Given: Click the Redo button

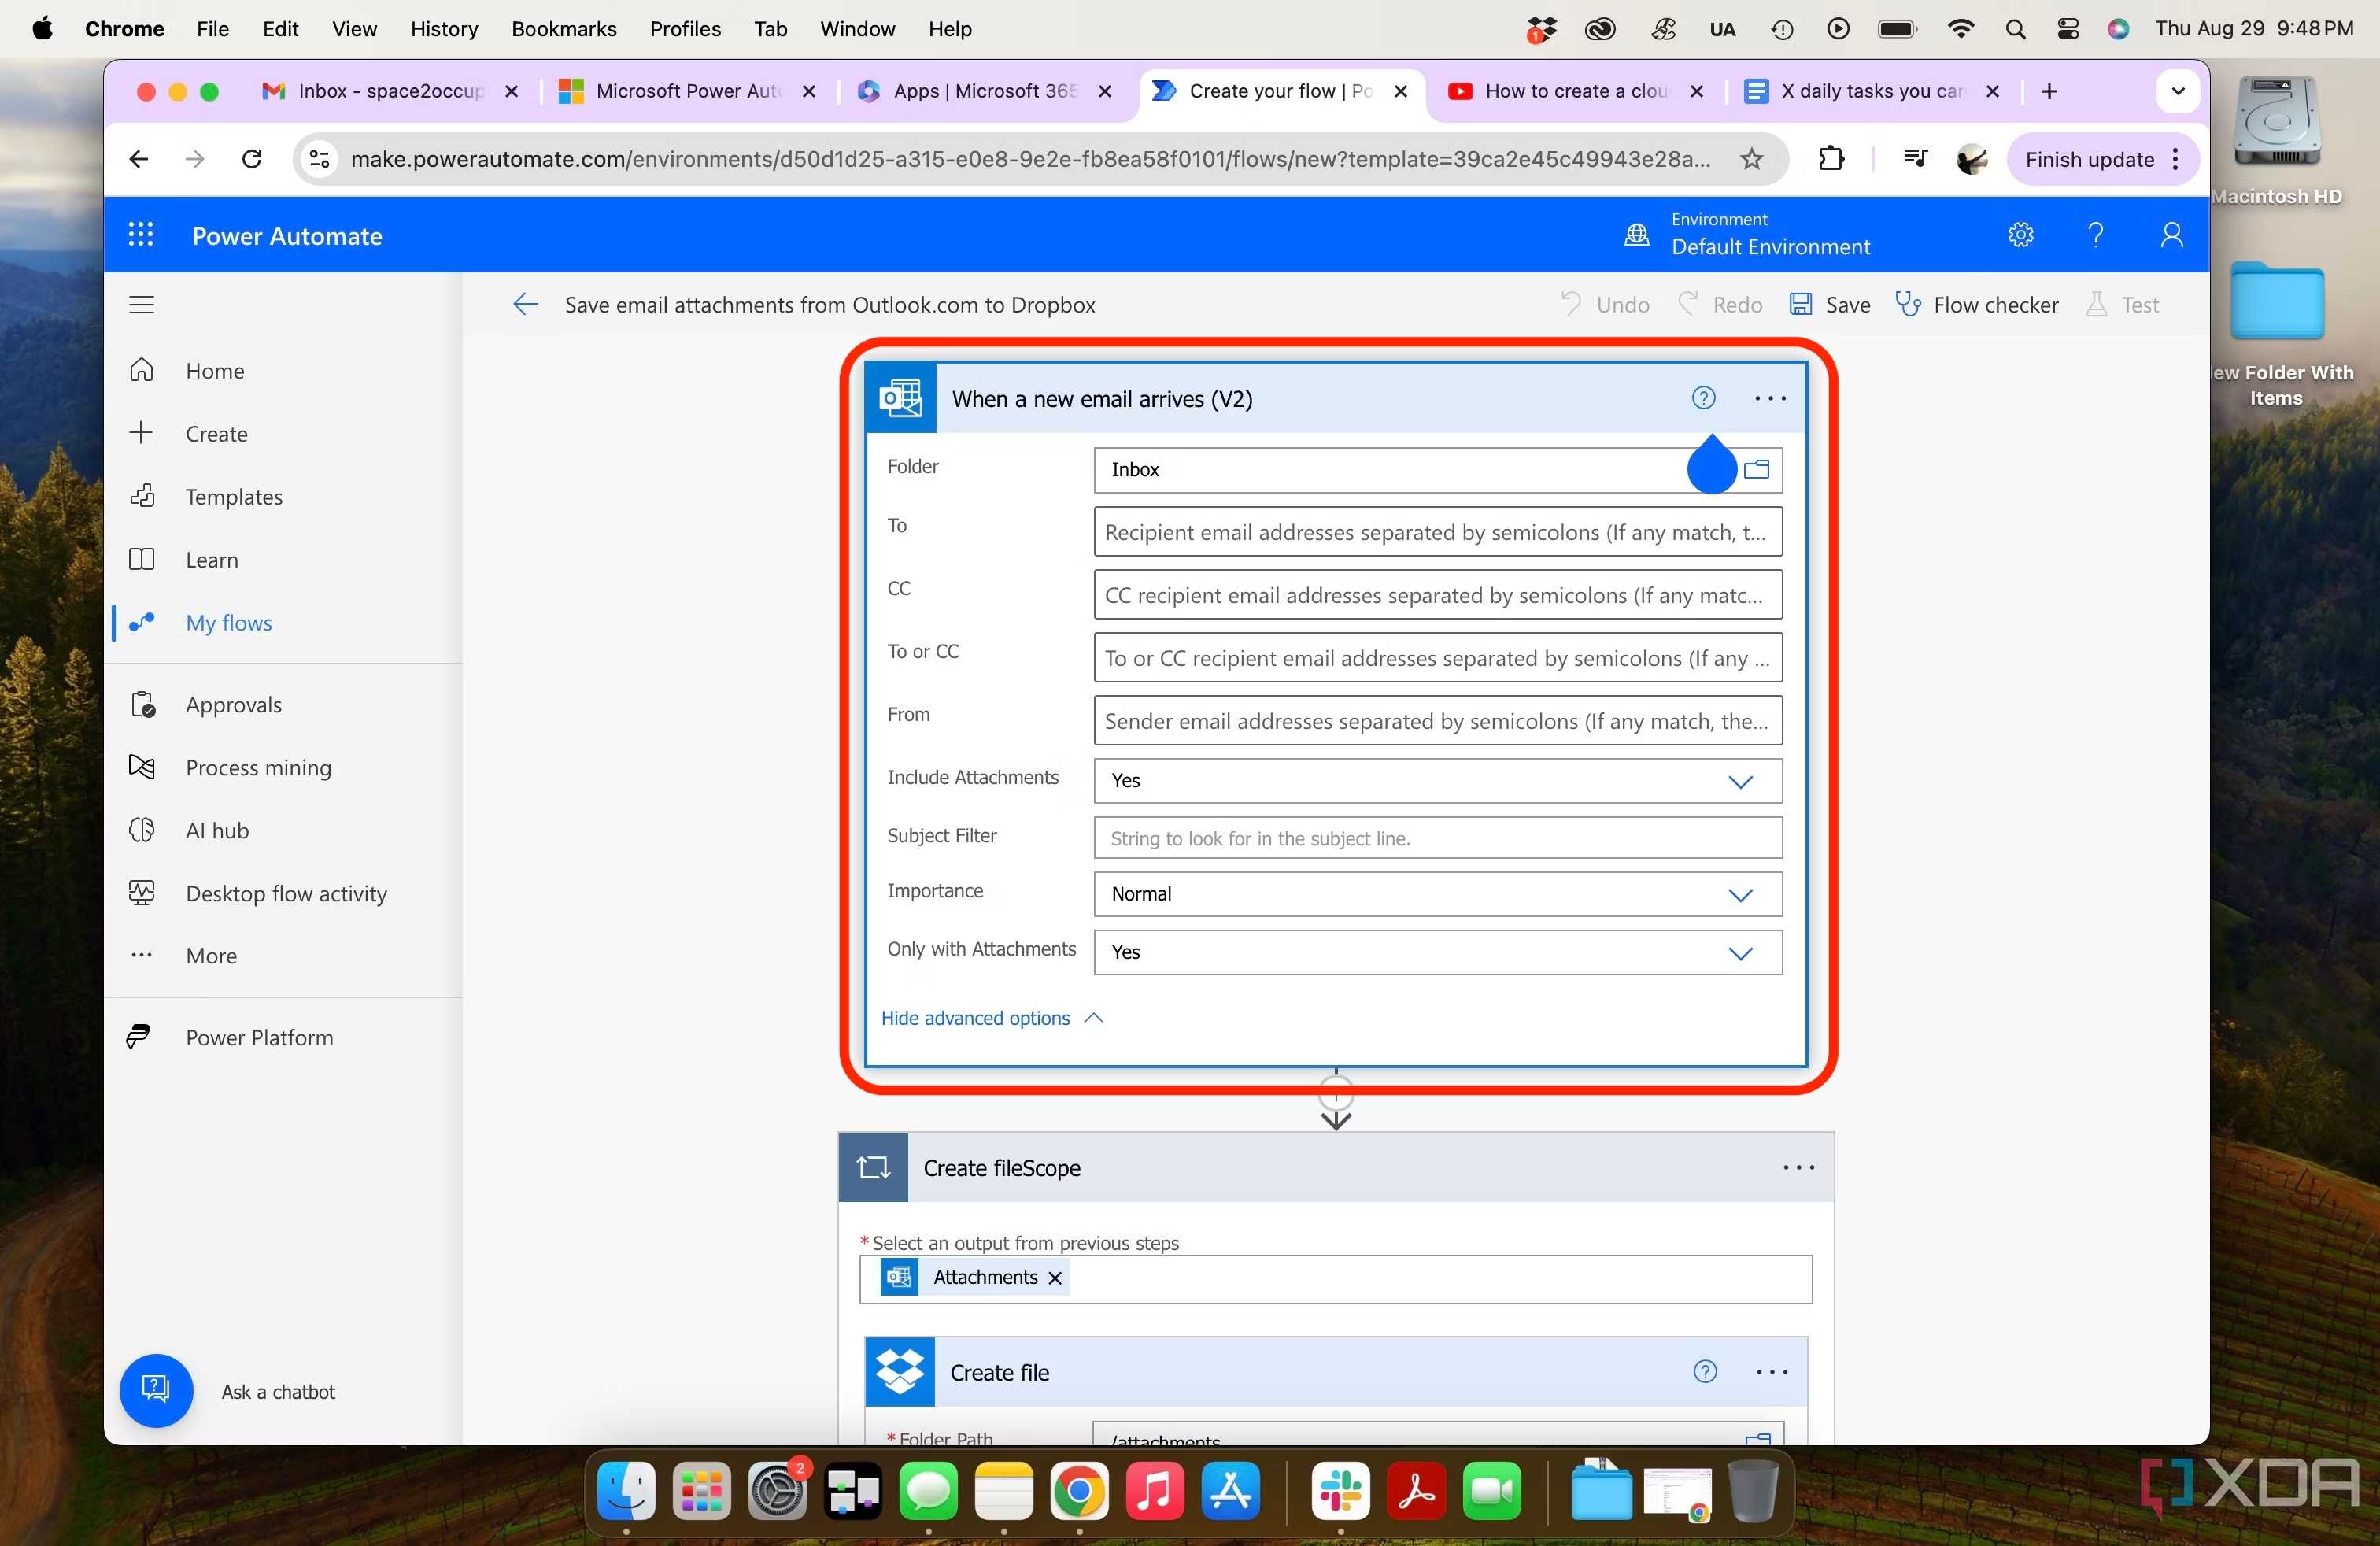Looking at the screenshot, I should click(1720, 304).
